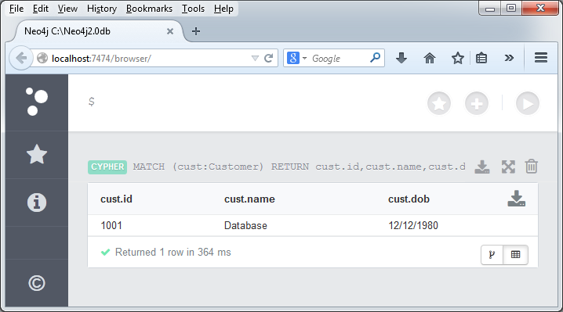Delete the result frame with the trash icon

(532, 167)
